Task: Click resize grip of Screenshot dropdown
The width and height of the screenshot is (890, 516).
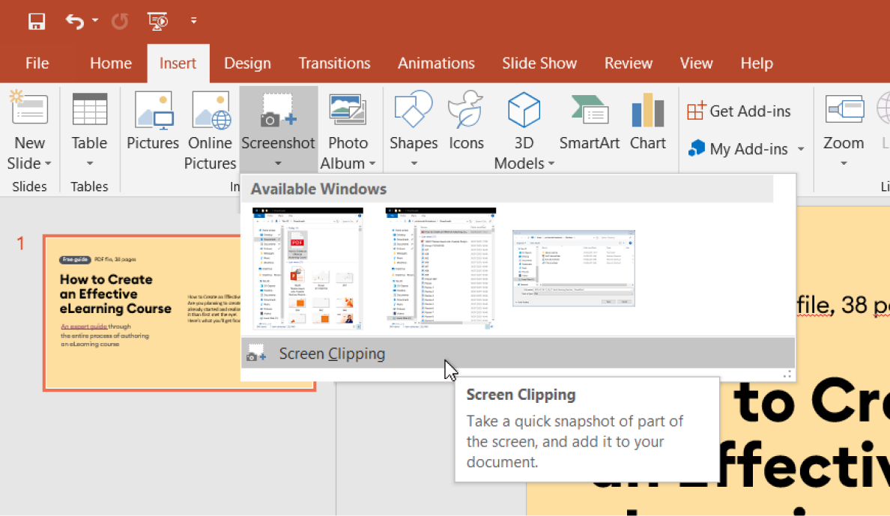Action: click(787, 374)
